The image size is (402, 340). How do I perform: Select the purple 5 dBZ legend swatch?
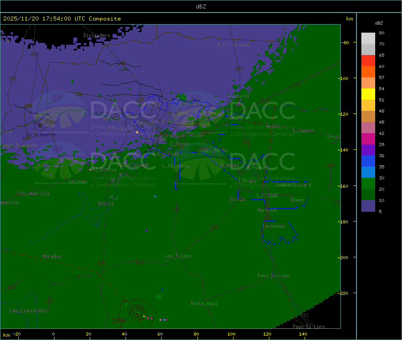(368, 206)
